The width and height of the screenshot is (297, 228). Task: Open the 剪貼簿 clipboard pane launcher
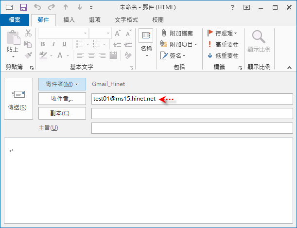click(x=32, y=68)
